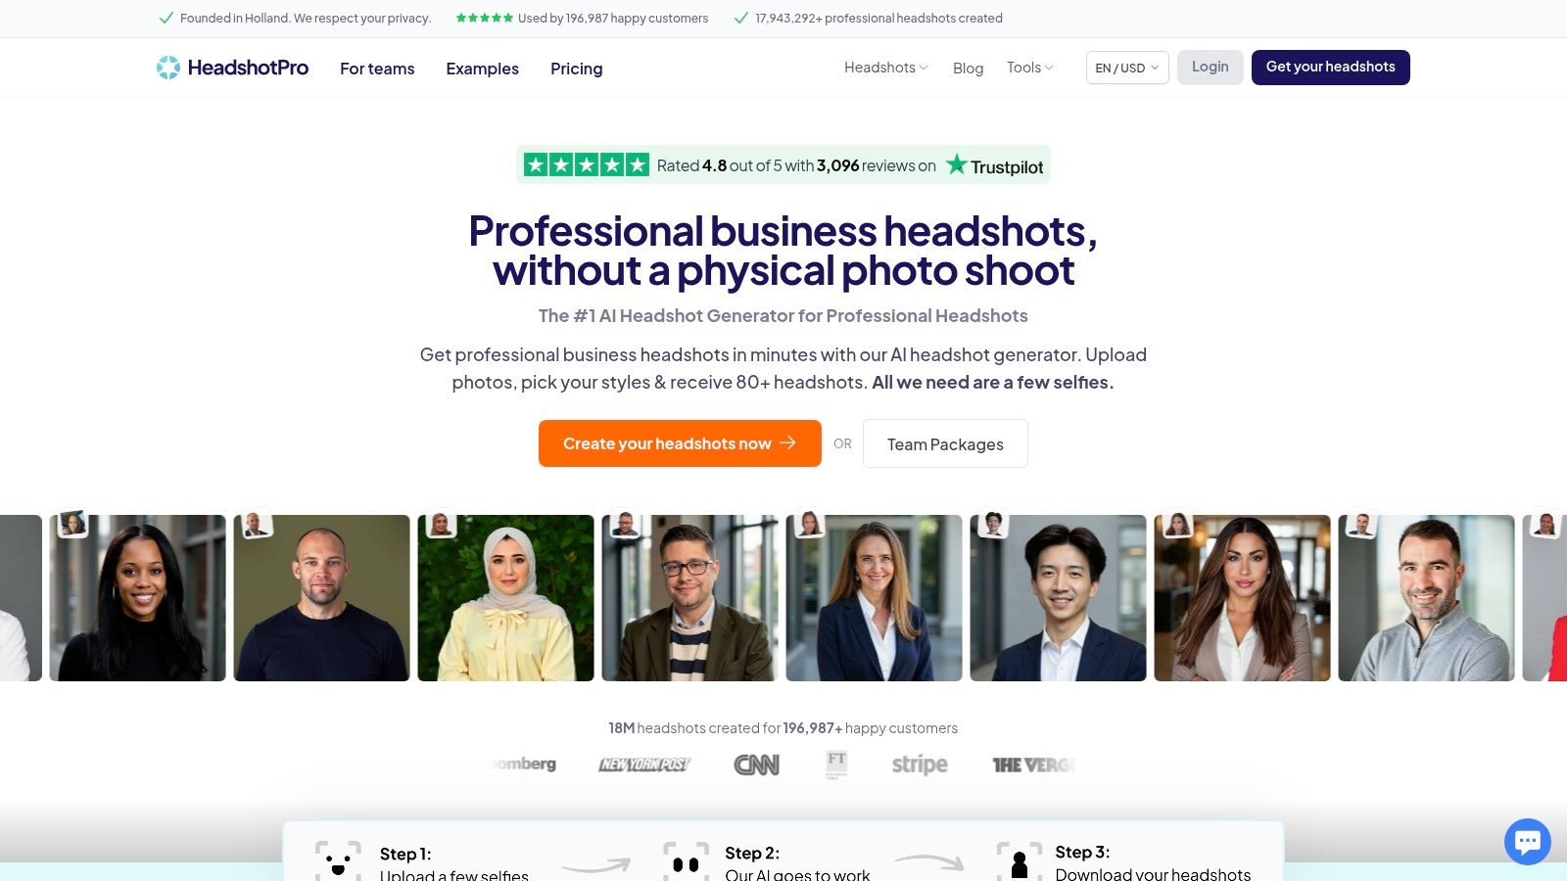The width and height of the screenshot is (1567, 881).
Task: Select Pricing in the top navigation
Action: (576, 69)
